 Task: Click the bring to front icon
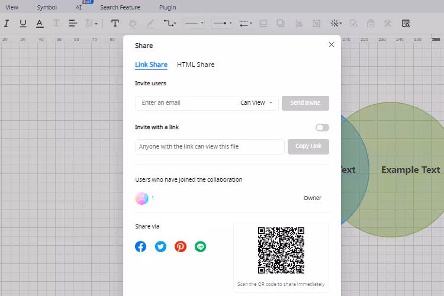point(263,23)
